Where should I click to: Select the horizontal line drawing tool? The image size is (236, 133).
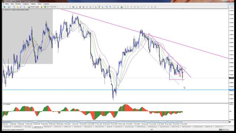pyautogui.click(x=63, y=7)
